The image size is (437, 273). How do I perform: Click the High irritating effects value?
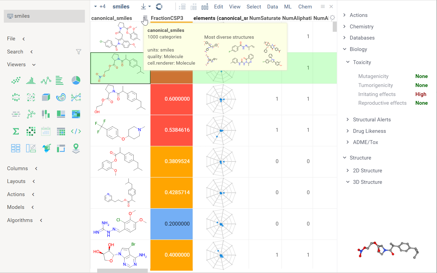[421, 94]
